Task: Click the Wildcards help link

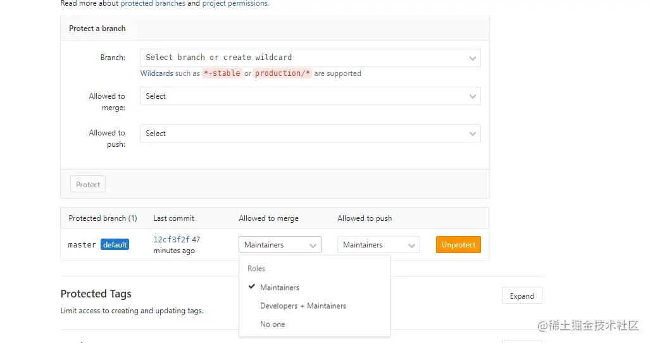Action: tap(156, 73)
